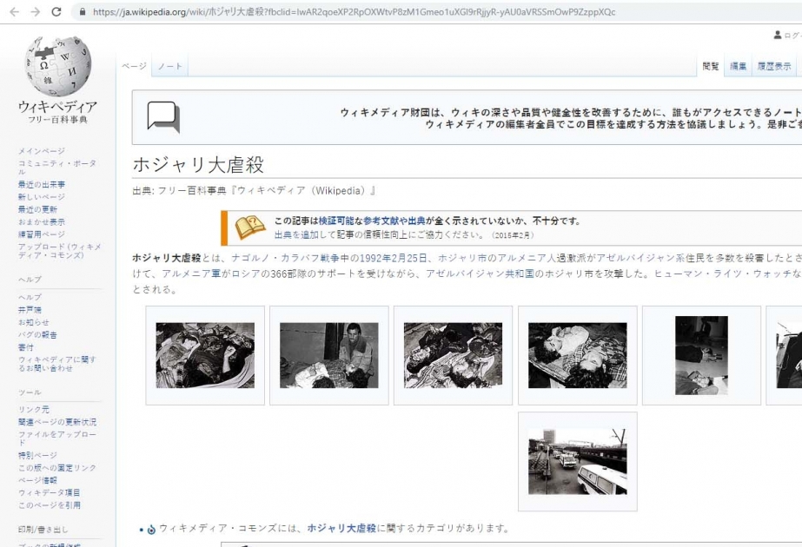802x547 pixels.
Task: Open 寄付 donation link
Action: click(26, 347)
